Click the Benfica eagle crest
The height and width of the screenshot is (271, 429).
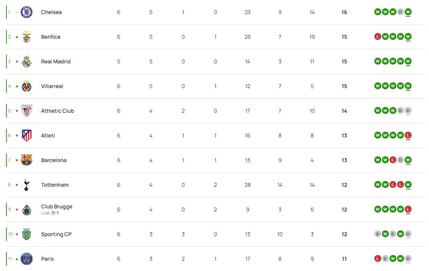(x=26, y=37)
